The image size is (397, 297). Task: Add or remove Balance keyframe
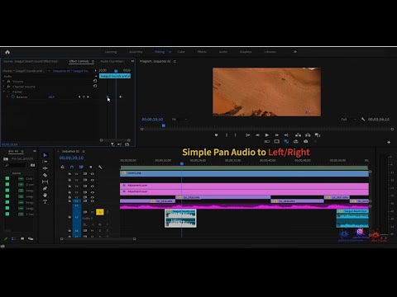[x=84, y=97]
